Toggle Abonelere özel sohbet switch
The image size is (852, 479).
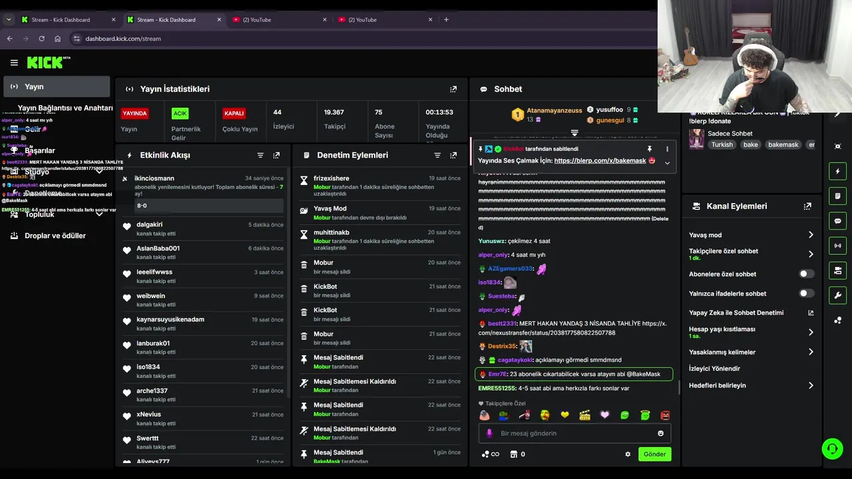tap(806, 274)
